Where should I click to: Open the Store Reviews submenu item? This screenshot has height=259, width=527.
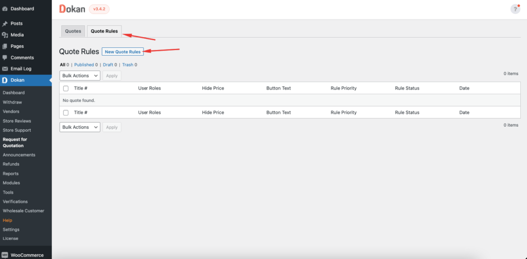pos(17,121)
